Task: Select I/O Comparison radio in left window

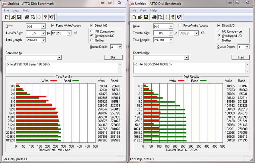Action: pos(92,31)
